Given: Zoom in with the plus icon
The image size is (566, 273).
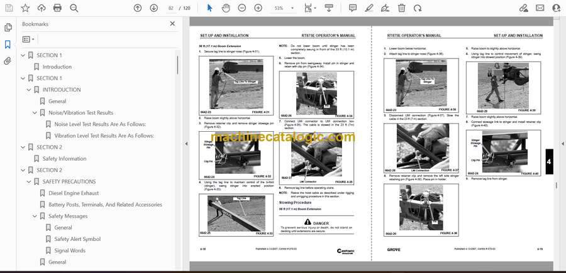Looking at the screenshot, I should tap(258, 8).
